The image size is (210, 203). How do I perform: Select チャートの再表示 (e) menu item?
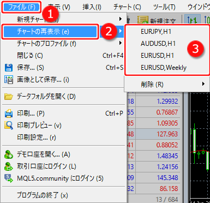[50, 32]
